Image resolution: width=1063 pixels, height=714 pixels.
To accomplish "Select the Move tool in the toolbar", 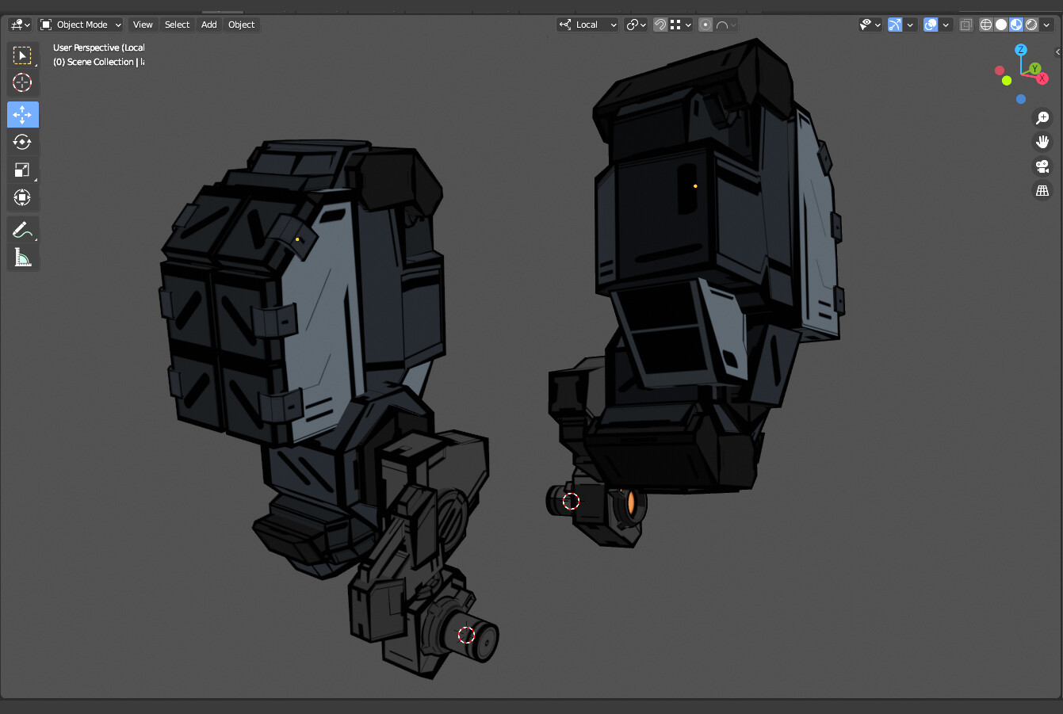I will 22,114.
